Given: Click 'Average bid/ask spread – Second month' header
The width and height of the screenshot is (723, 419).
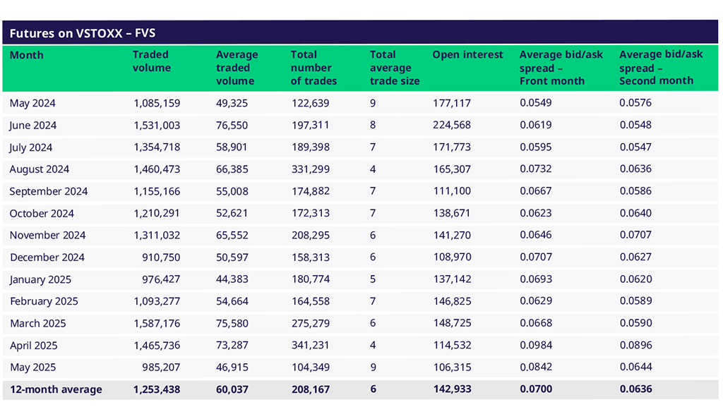Looking at the screenshot, I should pos(661,68).
